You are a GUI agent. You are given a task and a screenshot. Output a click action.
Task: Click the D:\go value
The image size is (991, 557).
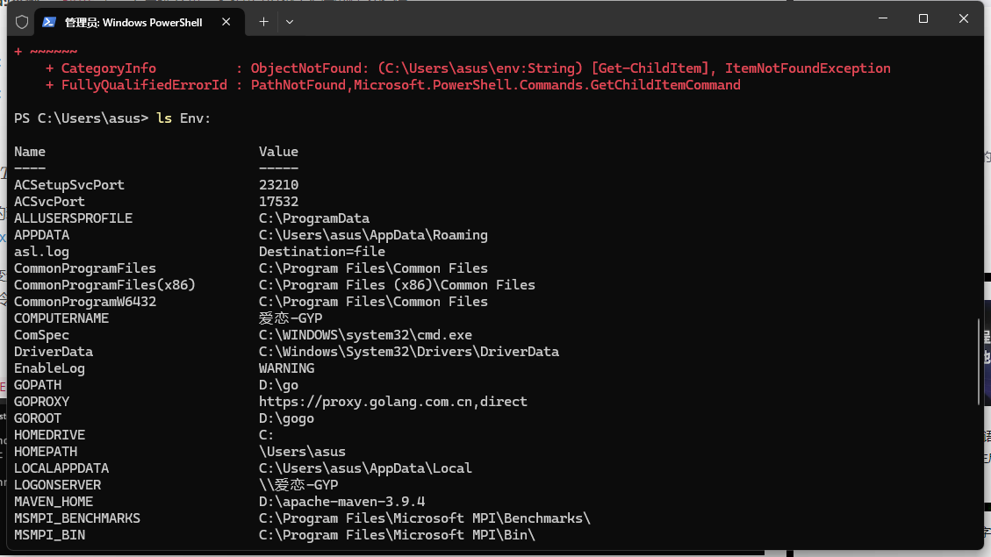pos(279,384)
